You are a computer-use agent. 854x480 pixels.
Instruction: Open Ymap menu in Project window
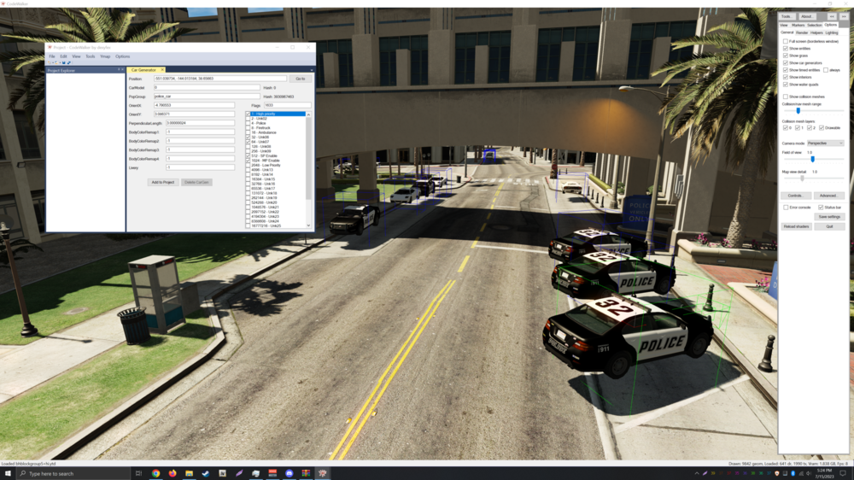tap(105, 56)
